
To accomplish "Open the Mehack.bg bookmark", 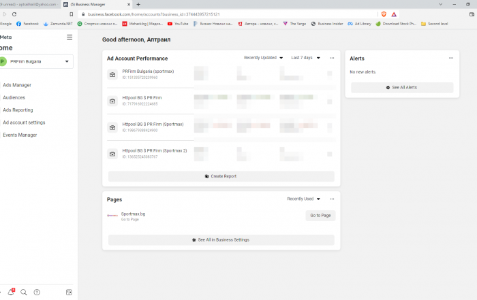I will coord(142,24).
